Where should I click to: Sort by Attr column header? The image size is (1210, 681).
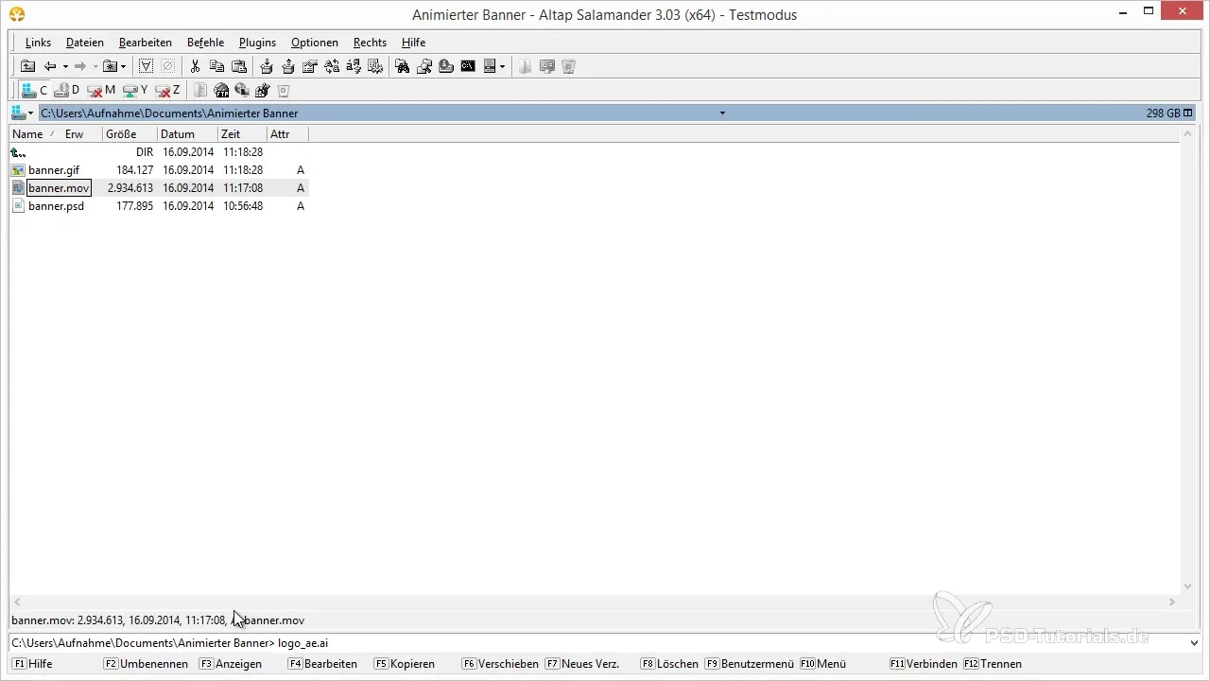287,134
